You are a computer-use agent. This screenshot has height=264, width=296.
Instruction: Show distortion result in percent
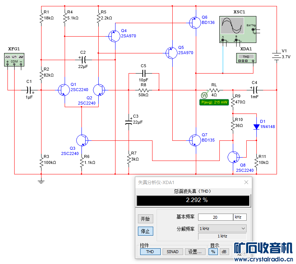[213, 252]
